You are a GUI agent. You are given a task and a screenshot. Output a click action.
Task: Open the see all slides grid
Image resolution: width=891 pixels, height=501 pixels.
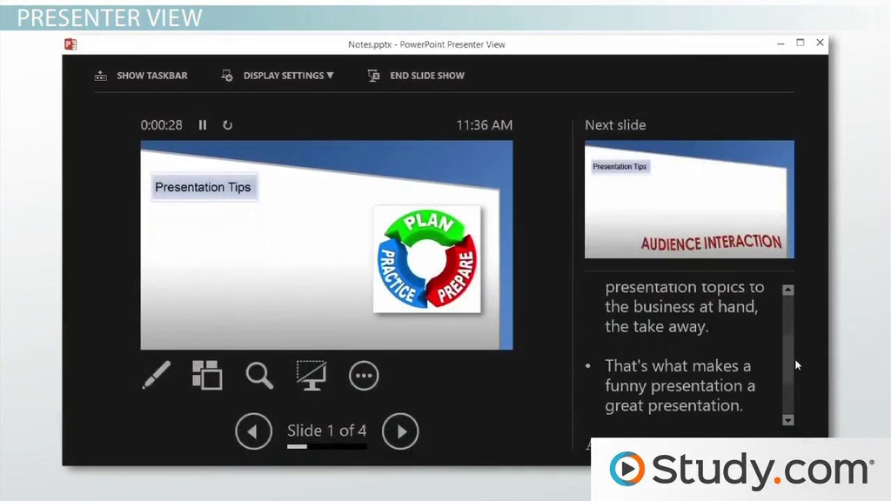click(x=207, y=375)
